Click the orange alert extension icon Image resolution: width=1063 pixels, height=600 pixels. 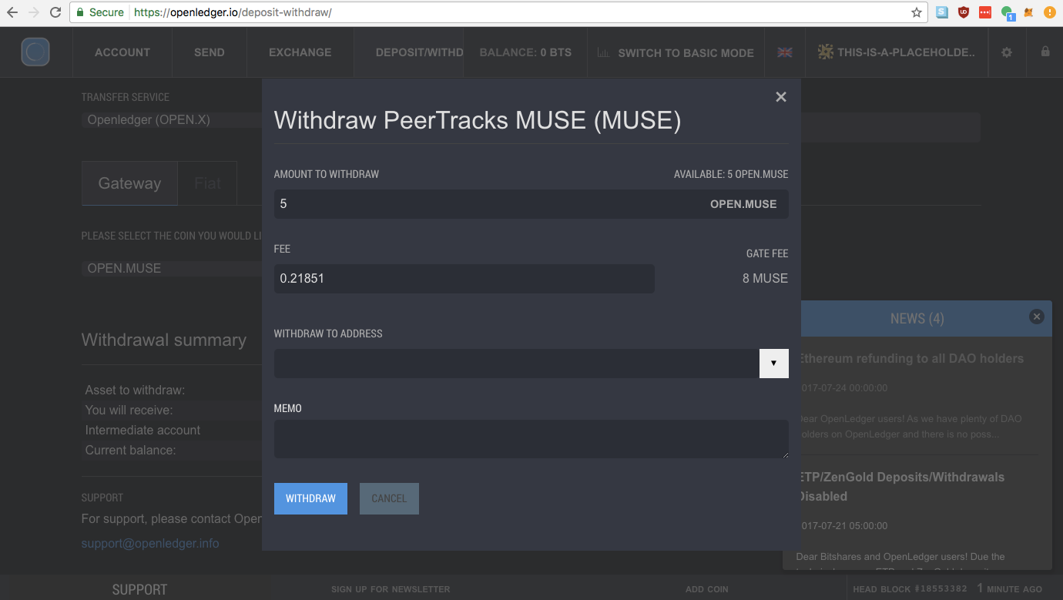[1050, 12]
